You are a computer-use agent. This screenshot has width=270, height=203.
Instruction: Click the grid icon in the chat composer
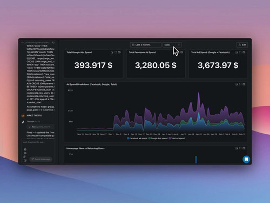click(x=25, y=153)
